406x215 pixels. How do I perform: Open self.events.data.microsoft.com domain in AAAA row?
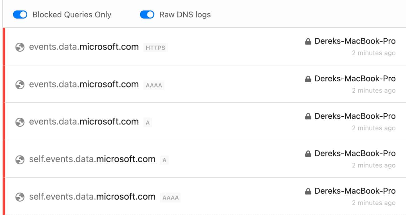pos(92,197)
